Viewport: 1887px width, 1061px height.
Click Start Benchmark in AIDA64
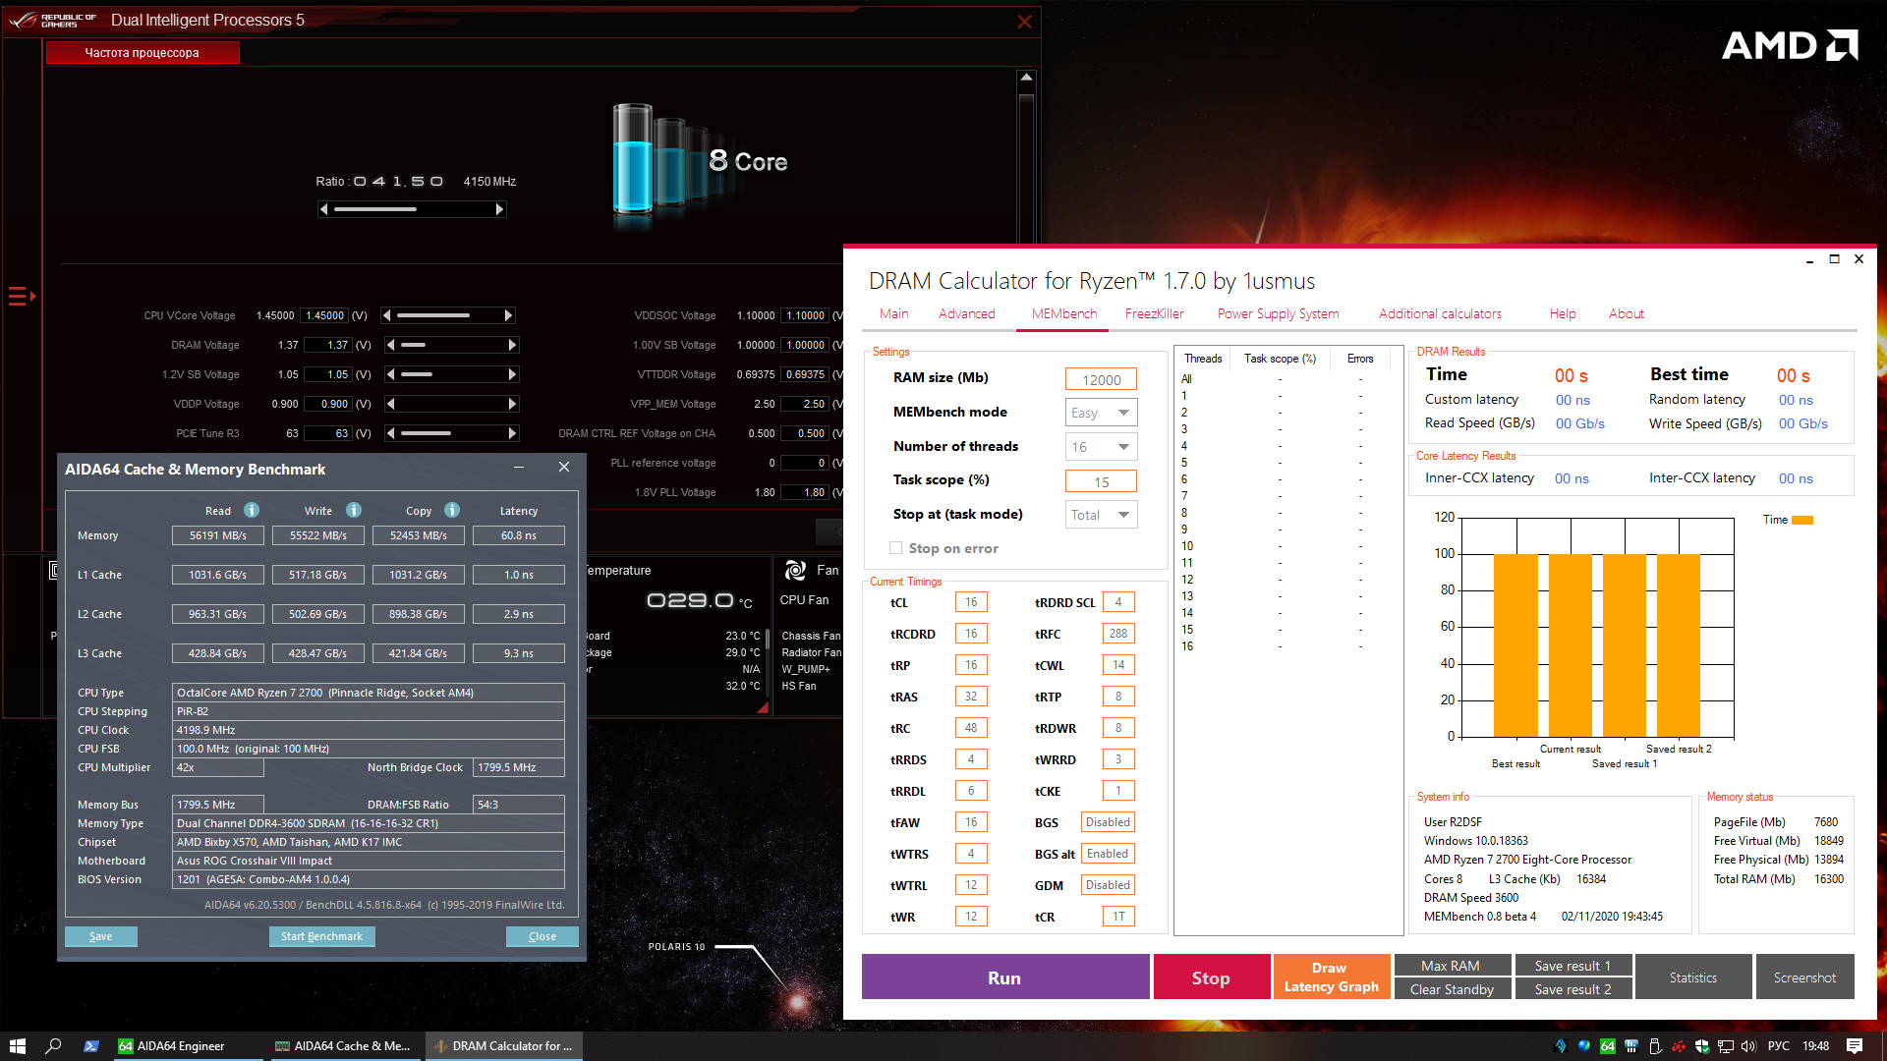coord(321,936)
